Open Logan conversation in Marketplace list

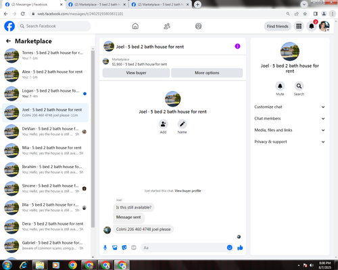pos(45,93)
